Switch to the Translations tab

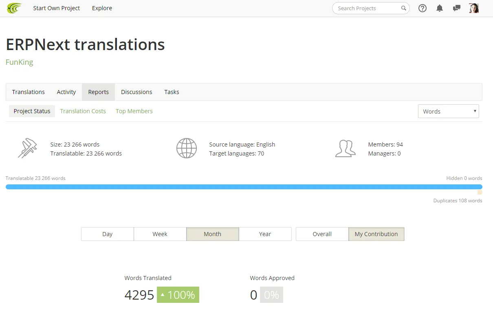point(29,92)
